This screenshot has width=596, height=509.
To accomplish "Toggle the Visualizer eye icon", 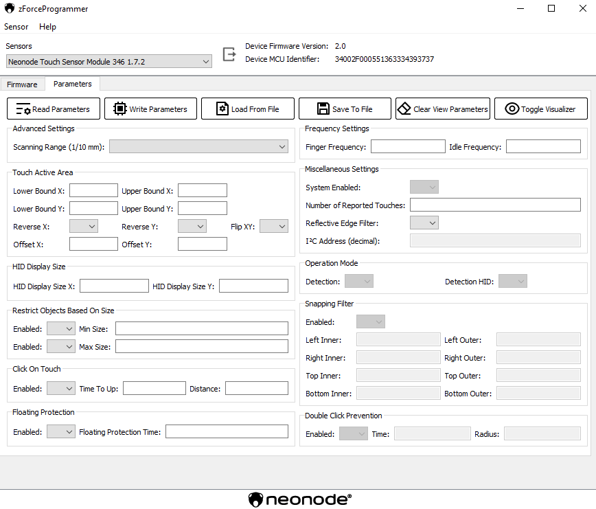I will 512,109.
